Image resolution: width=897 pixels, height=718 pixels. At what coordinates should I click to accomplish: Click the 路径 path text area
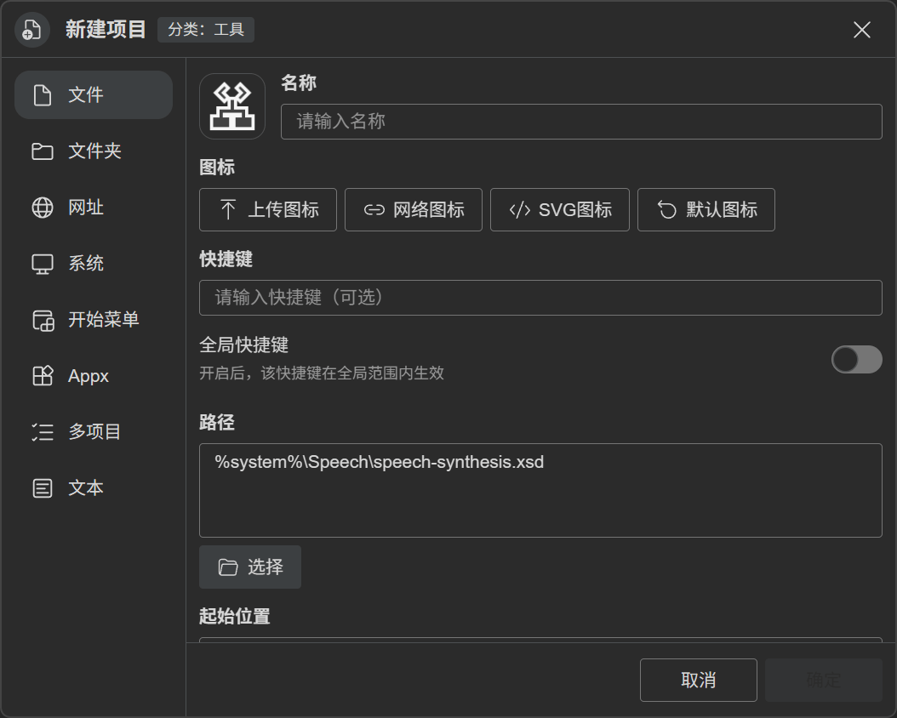(x=540, y=491)
